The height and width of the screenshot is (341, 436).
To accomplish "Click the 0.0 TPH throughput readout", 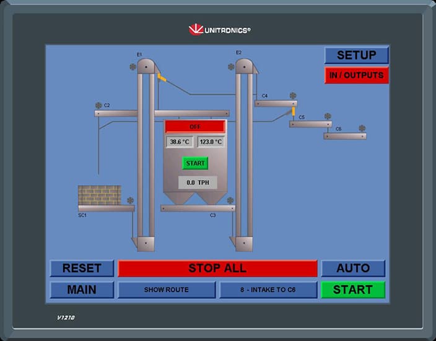I will pyautogui.click(x=194, y=183).
